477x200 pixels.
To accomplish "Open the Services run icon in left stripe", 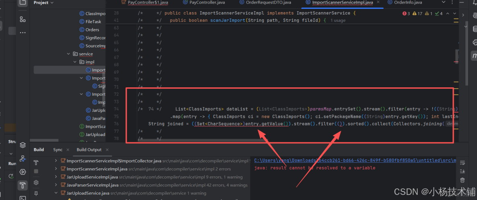I will point(23,172).
